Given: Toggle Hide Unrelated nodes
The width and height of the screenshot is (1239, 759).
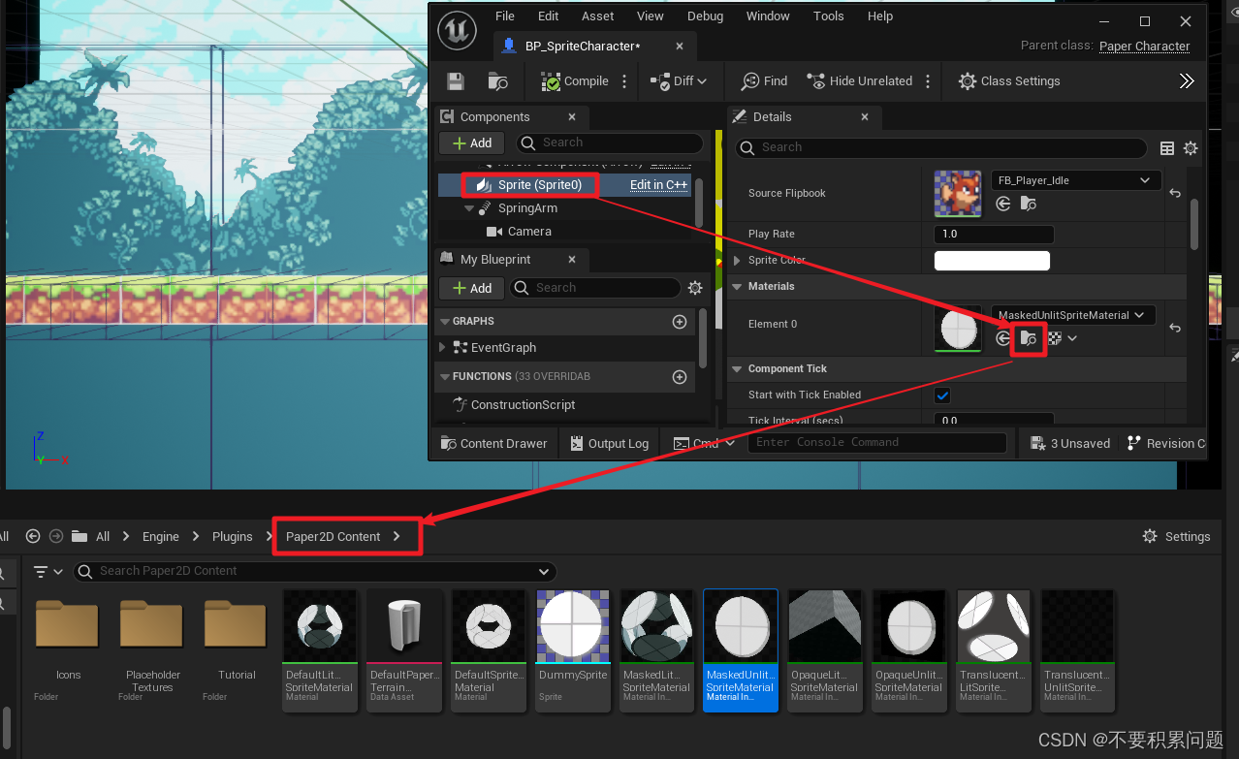Looking at the screenshot, I should coord(860,81).
